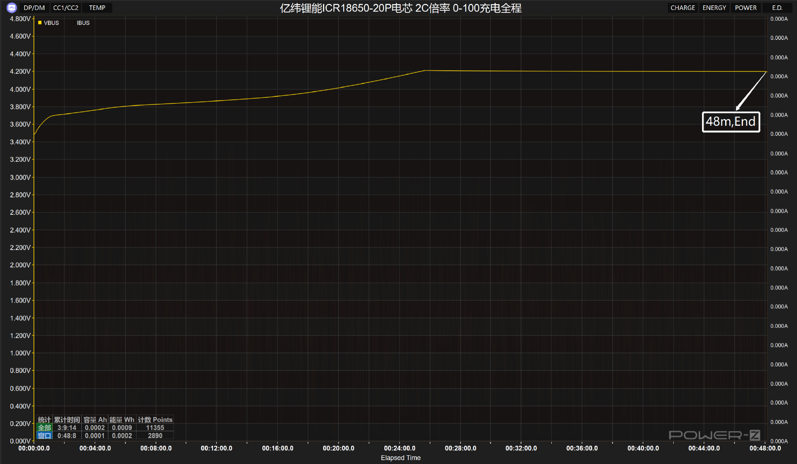
Task: Toggle the ENERGY curve button
Action: [x=714, y=8]
